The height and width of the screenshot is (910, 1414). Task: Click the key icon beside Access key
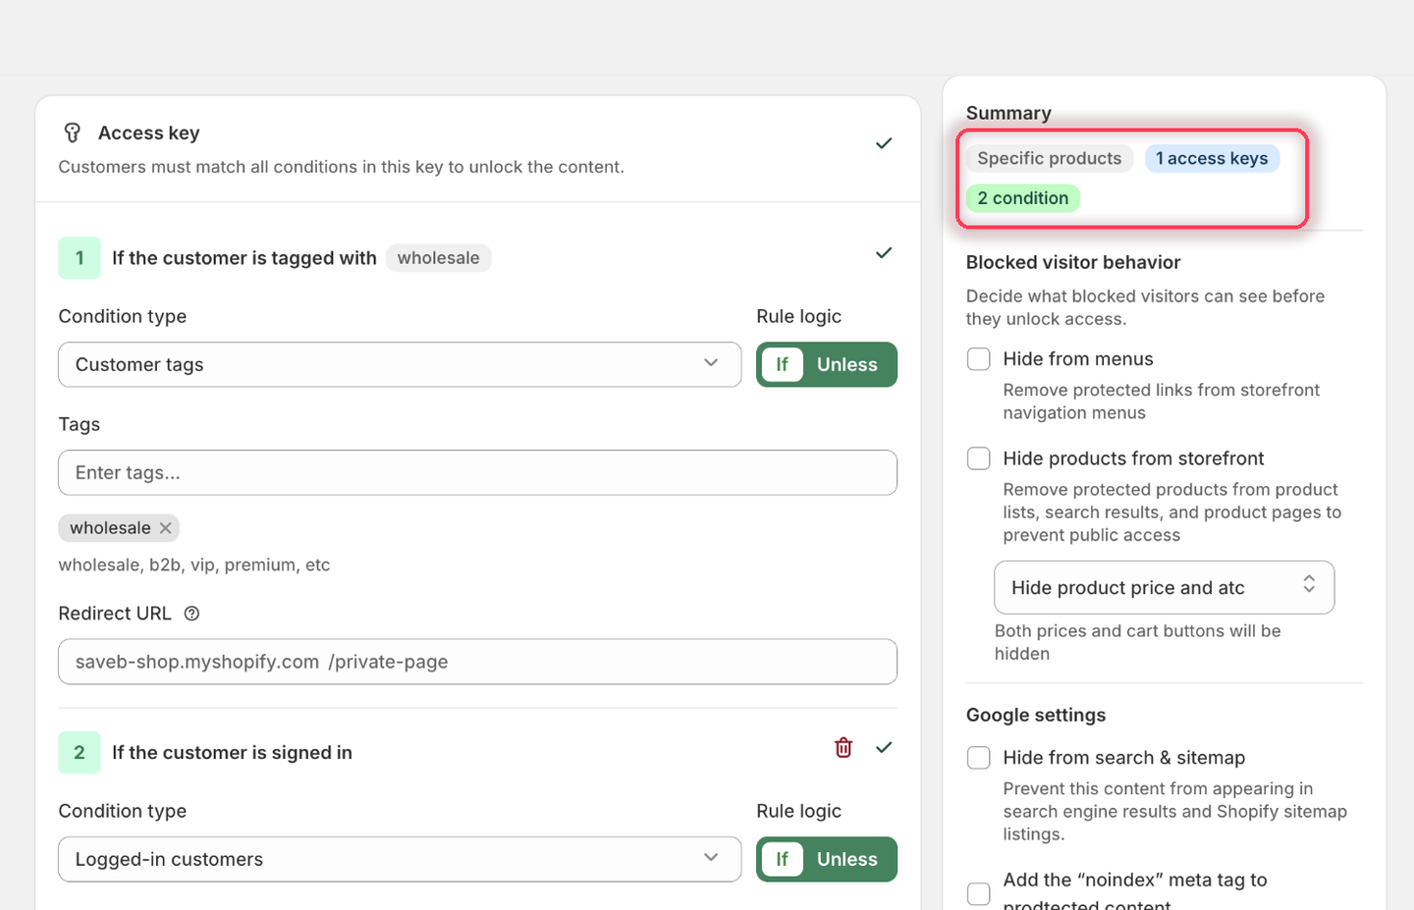click(72, 133)
